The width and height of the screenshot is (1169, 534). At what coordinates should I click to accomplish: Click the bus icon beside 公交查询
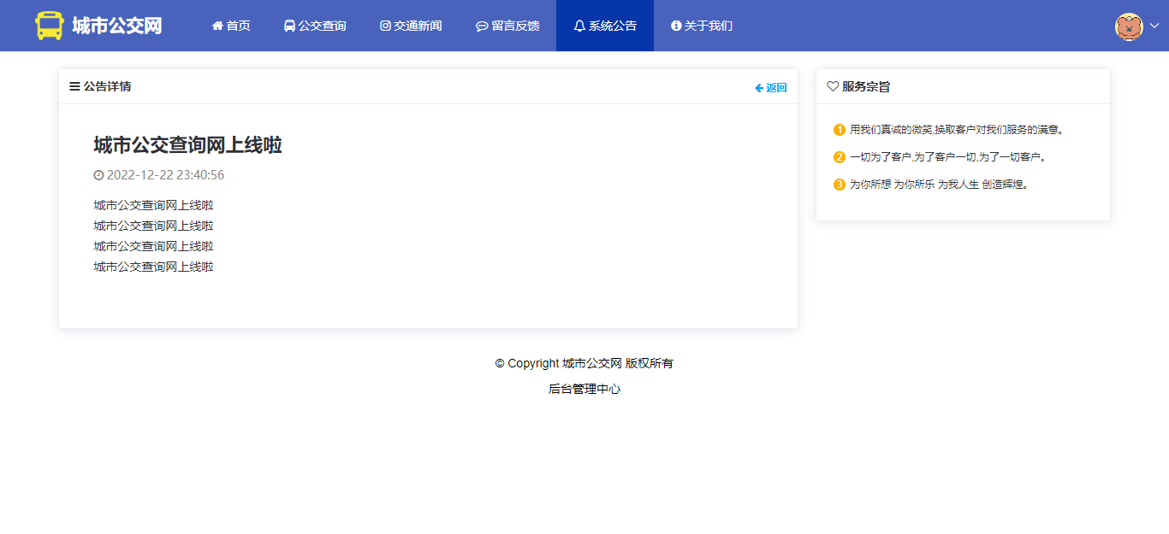[289, 26]
